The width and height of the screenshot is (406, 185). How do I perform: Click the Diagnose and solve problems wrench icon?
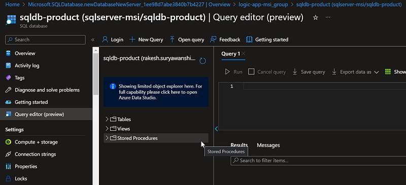(9, 90)
